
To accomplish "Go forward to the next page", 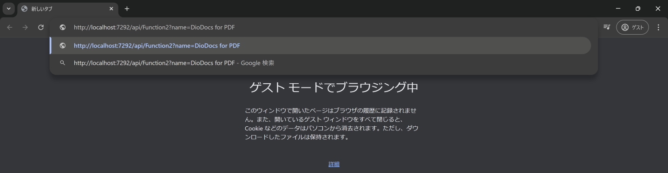I will tap(25, 27).
